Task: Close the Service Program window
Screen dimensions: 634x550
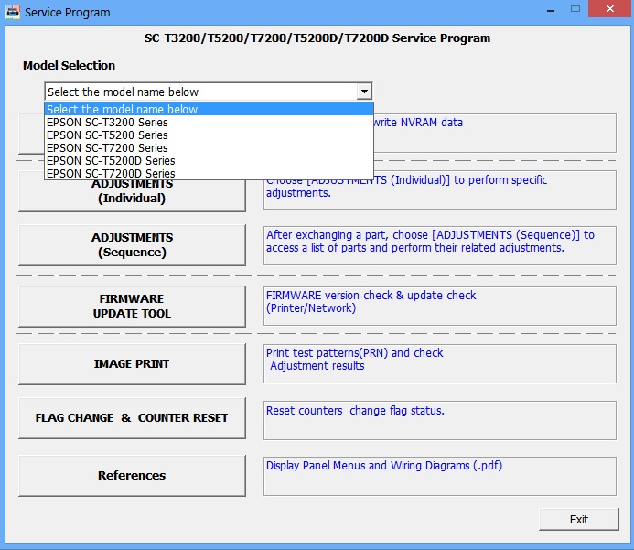Action: coord(609,9)
